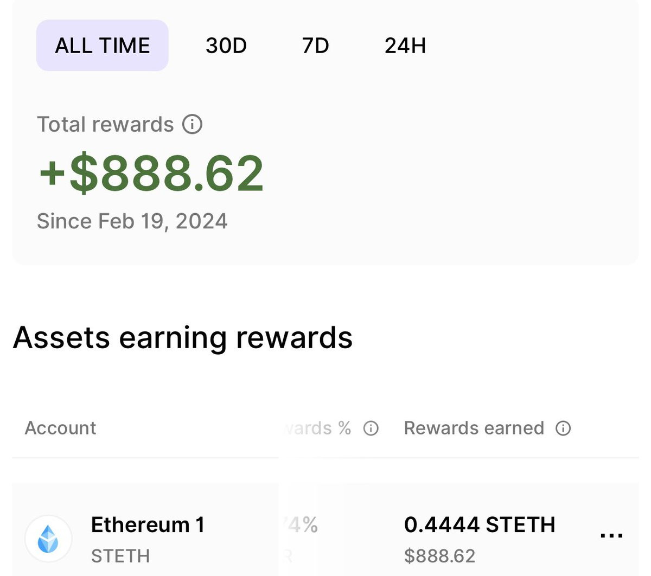Viewport: 651px width, 576px height.
Task: Click the STETH ticker under Ethereum 1
Action: (x=120, y=556)
